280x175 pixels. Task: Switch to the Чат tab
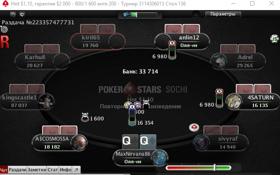4,170
